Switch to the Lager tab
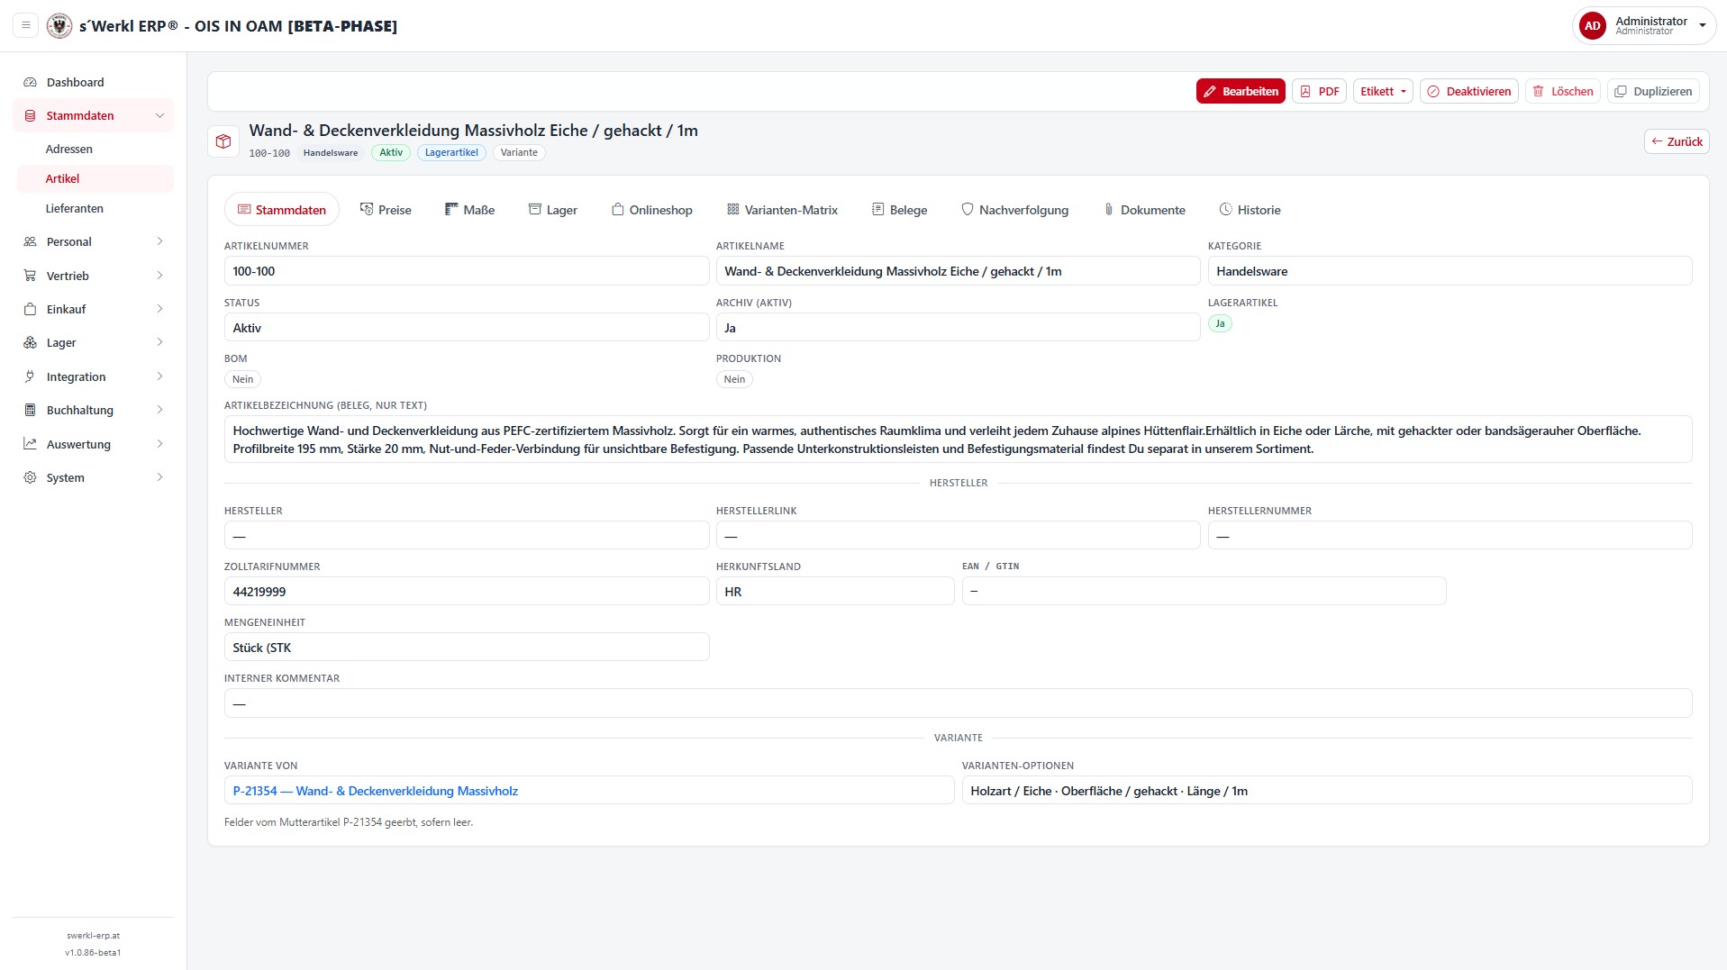 pyautogui.click(x=553, y=210)
